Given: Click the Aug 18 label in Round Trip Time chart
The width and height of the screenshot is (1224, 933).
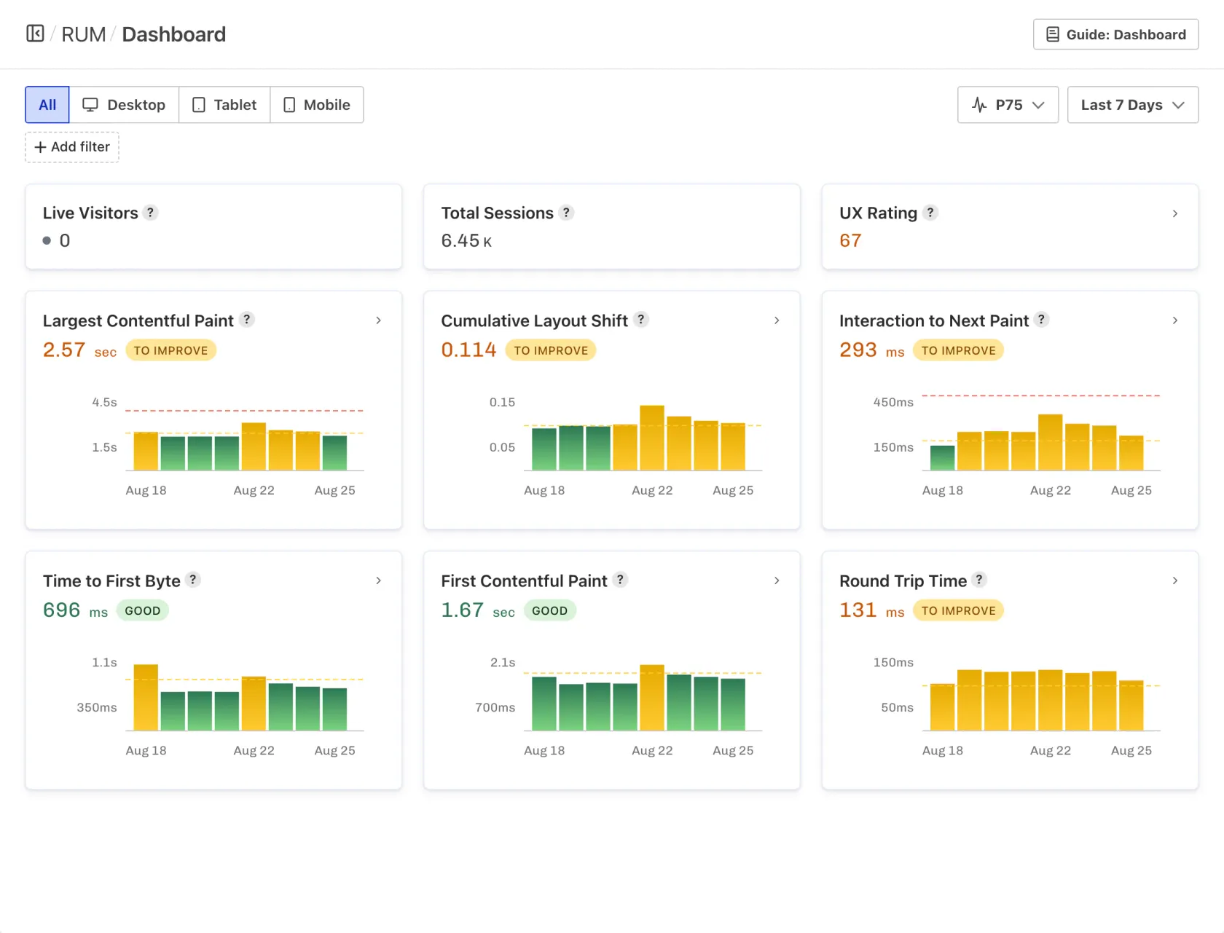Looking at the screenshot, I should (943, 750).
